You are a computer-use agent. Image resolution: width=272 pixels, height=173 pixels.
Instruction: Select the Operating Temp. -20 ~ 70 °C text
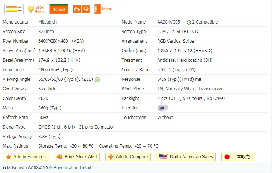[129, 146]
